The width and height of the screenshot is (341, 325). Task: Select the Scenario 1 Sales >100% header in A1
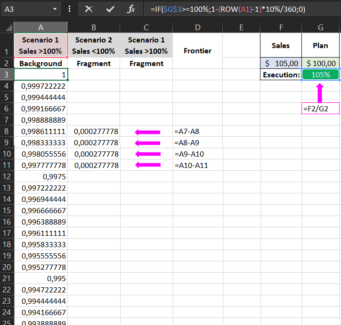pos(41,45)
